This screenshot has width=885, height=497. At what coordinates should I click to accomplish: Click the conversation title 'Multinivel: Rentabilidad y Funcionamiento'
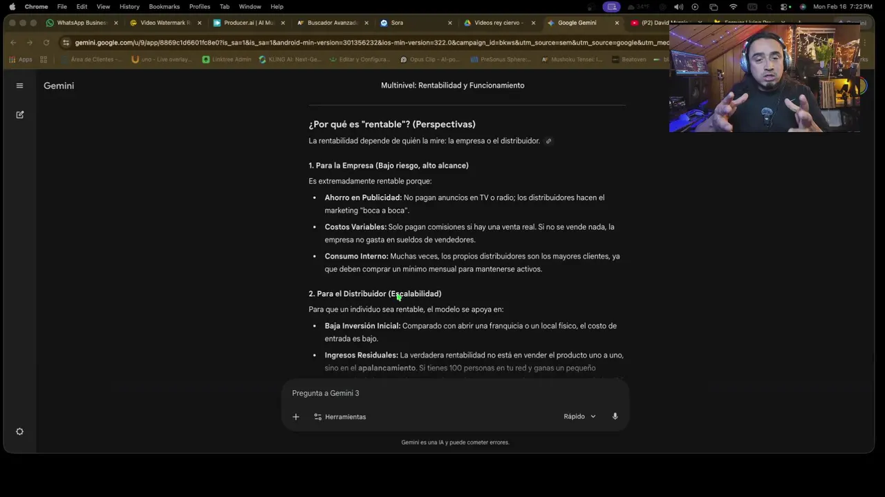(x=453, y=86)
